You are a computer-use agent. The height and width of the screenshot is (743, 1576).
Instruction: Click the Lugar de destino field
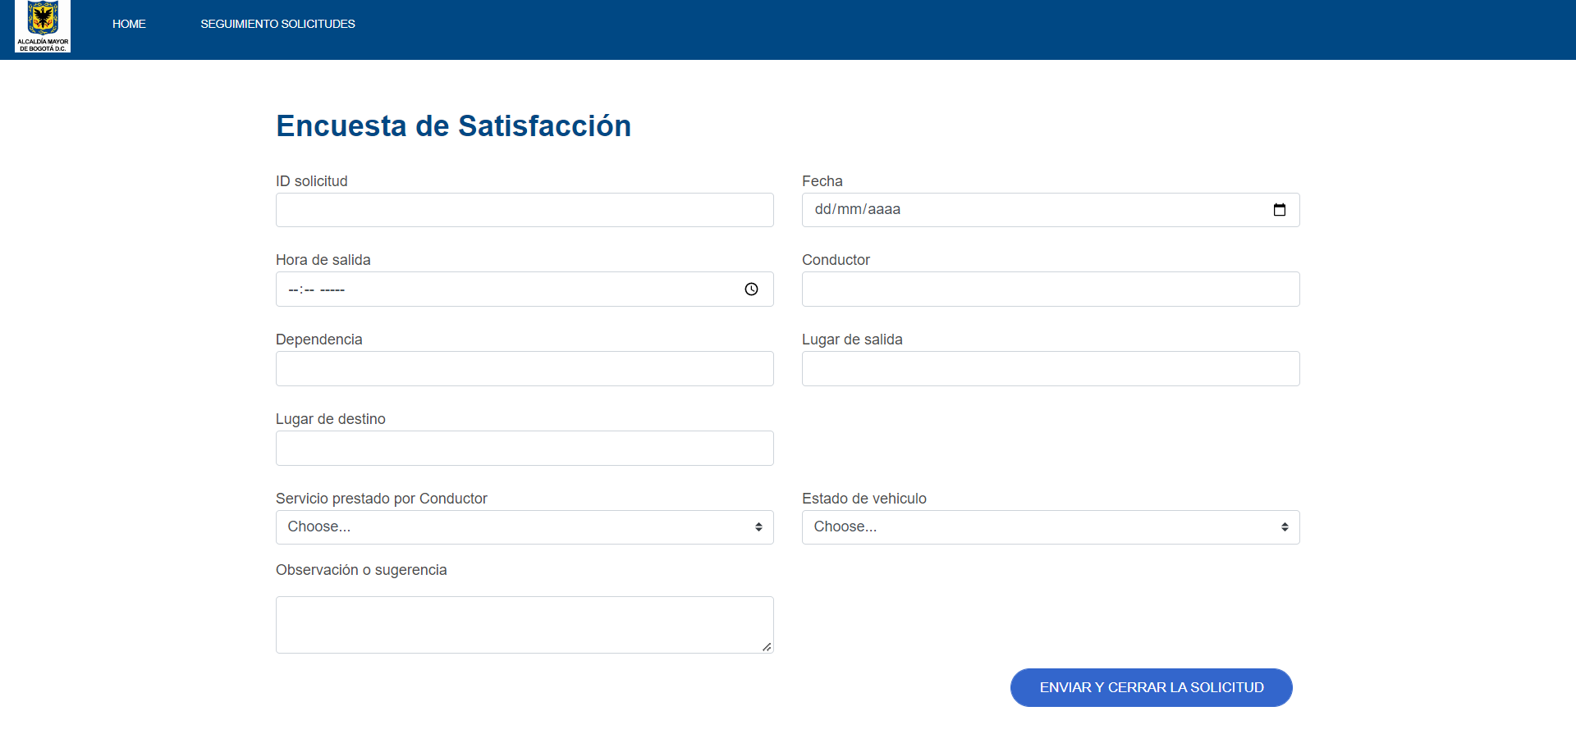[x=525, y=449]
